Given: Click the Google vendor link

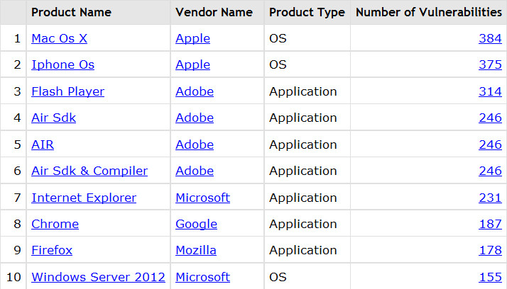Looking at the screenshot, I should 196,224.
